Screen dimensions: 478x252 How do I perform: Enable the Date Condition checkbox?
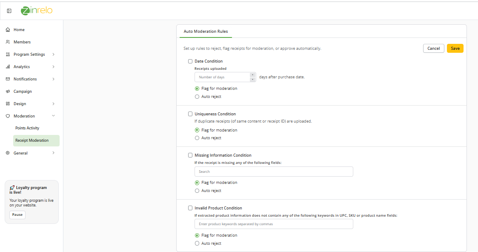pyautogui.click(x=190, y=61)
